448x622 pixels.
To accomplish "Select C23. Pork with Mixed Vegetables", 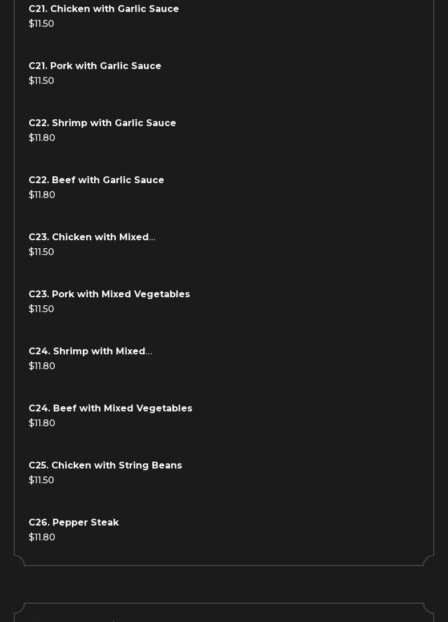I will (109, 294).
